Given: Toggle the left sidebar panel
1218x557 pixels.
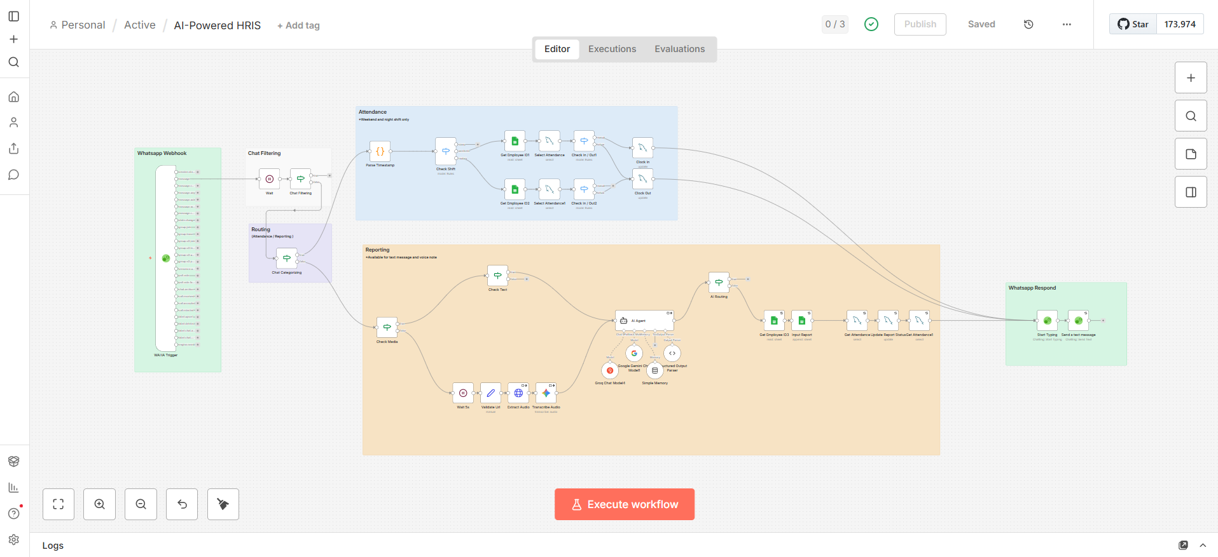Looking at the screenshot, I should pyautogui.click(x=14, y=17).
